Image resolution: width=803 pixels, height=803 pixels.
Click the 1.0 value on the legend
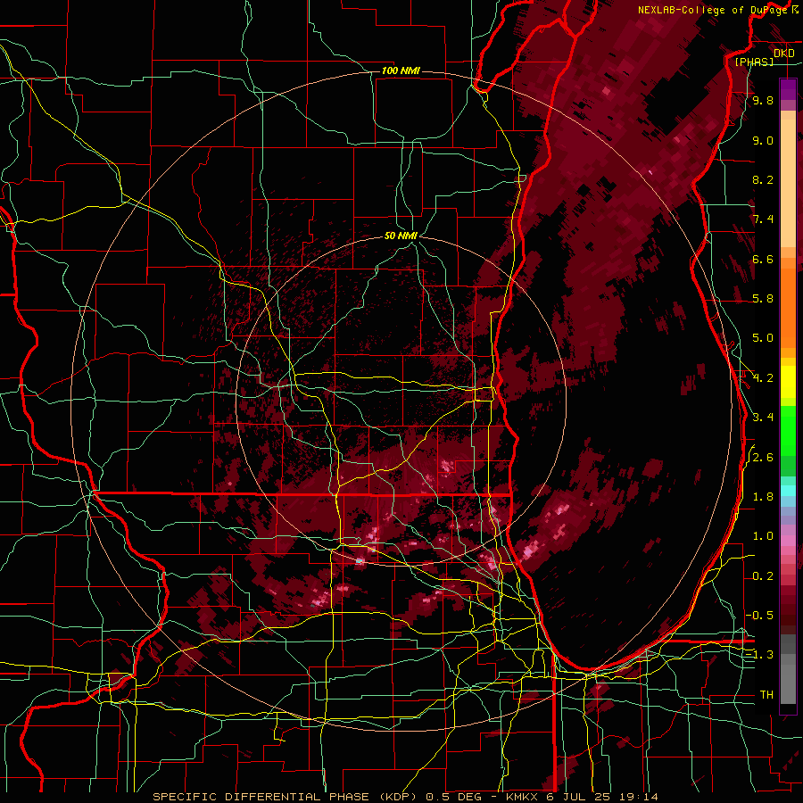pyautogui.click(x=763, y=536)
